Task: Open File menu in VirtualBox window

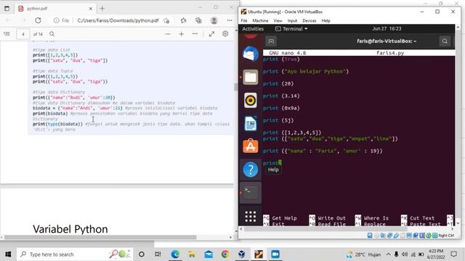Action: click(x=244, y=21)
